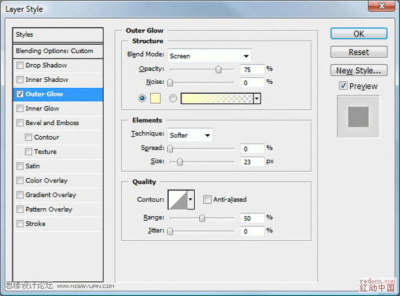Click the Noise percent input field
Viewport: 400px width, 296px height.
point(252,82)
